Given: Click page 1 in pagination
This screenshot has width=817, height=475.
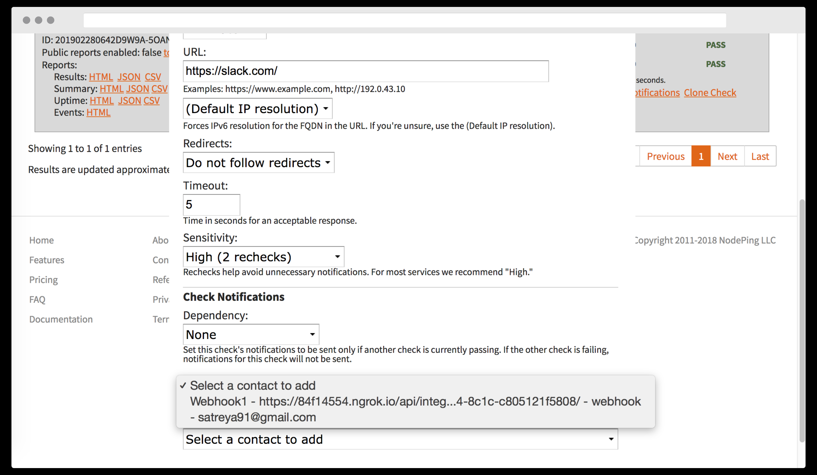Looking at the screenshot, I should coord(701,156).
